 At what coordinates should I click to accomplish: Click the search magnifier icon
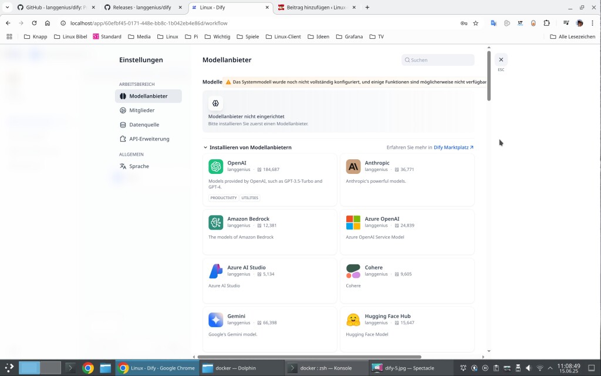pos(407,60)
